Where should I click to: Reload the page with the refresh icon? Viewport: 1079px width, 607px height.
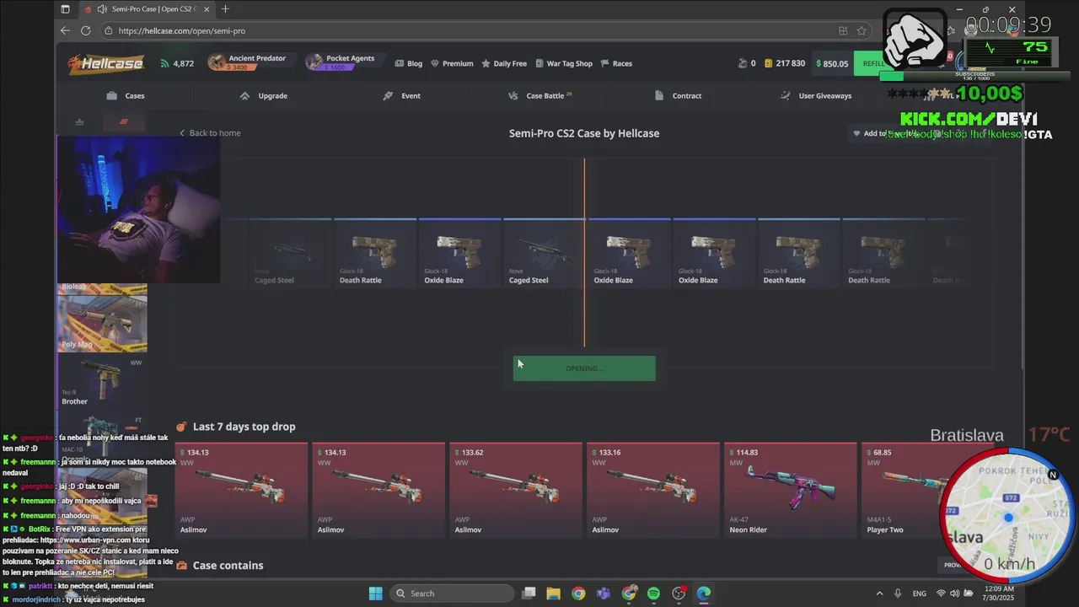(x=85, y=30)
